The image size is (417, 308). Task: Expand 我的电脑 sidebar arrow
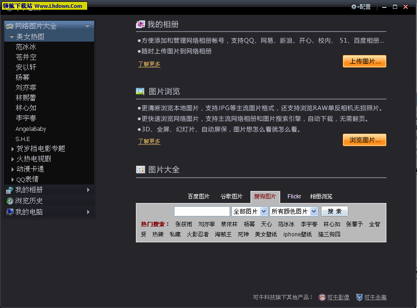[88, 212]
